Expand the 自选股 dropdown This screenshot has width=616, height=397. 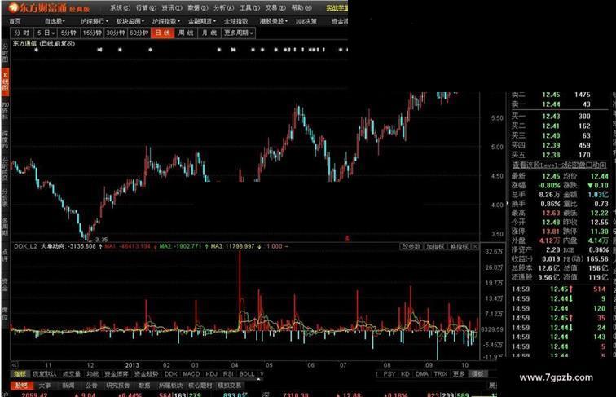55,21
